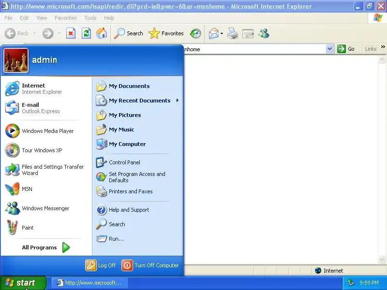The width and height of the screenshot is (387, 290).
Task: Click the Log Off button
Action: [x=101, y=265]
